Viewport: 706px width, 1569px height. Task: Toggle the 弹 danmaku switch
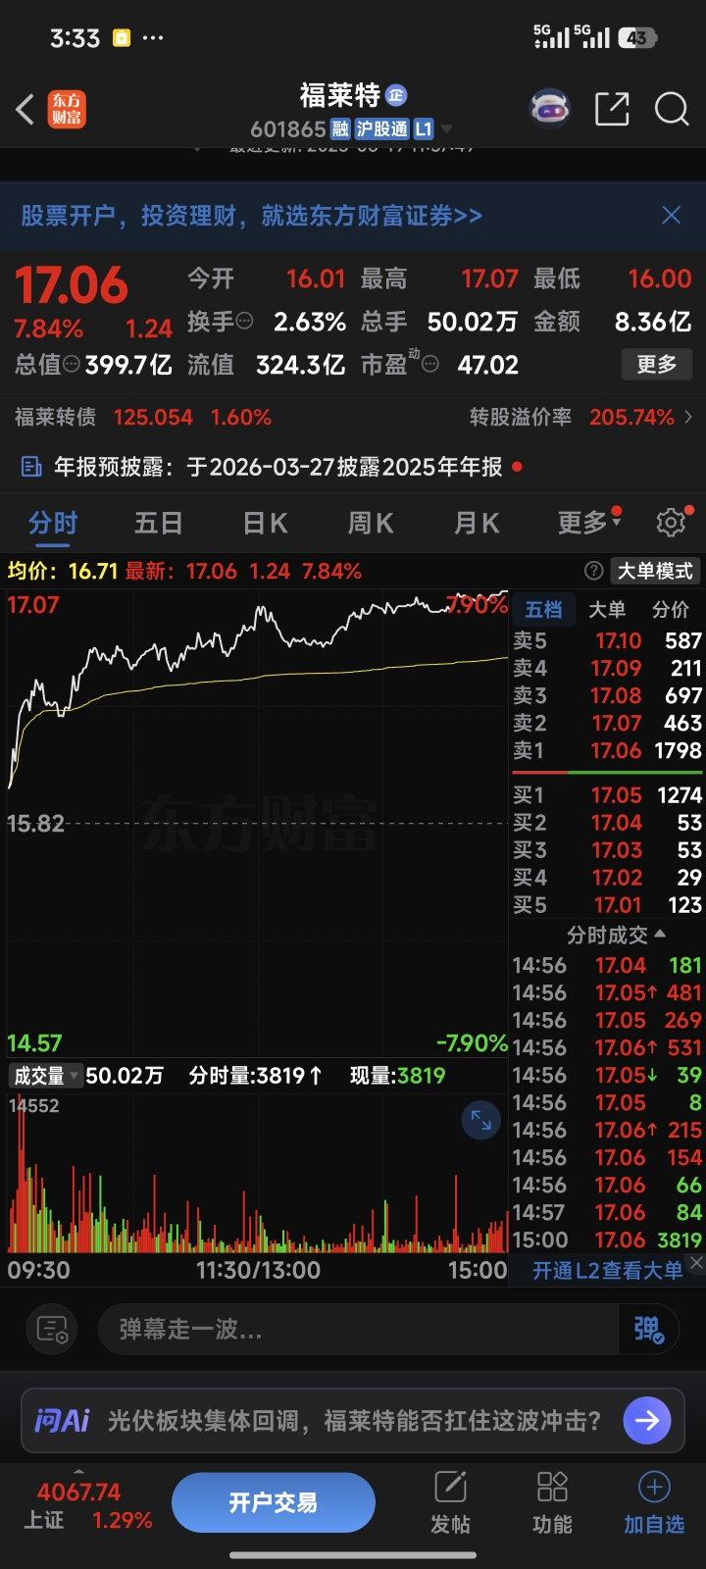(648, 1330)
